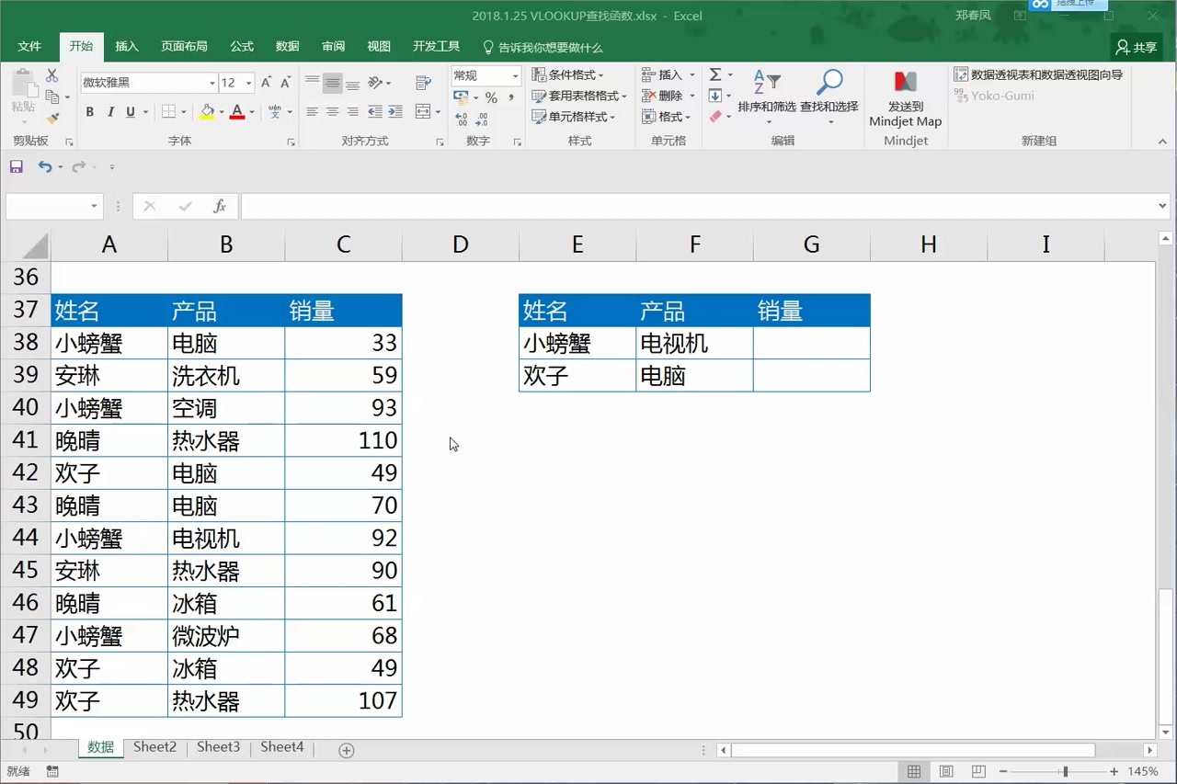The width and height of the screenshot is (1177, 784).
Task: Increase indent of cell contents
Action: coord(395,112)
